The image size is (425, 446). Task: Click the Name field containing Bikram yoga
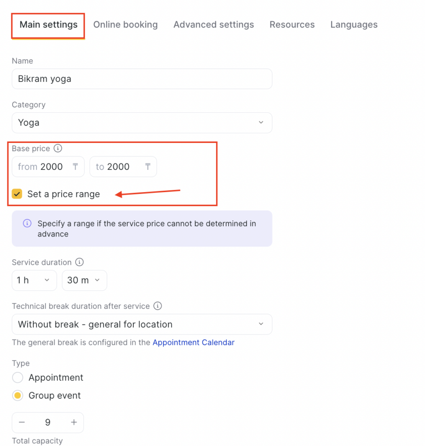pyautogui.click(x=142, y=79)
